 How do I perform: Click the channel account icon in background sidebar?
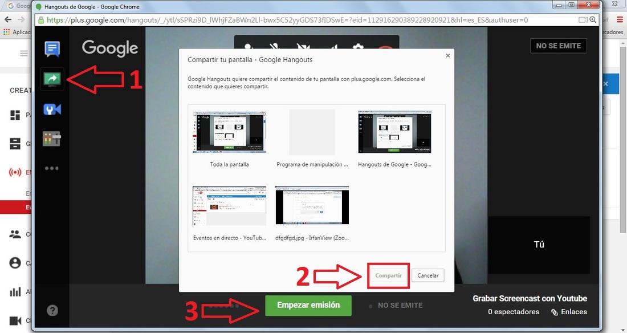coord(15,263)
